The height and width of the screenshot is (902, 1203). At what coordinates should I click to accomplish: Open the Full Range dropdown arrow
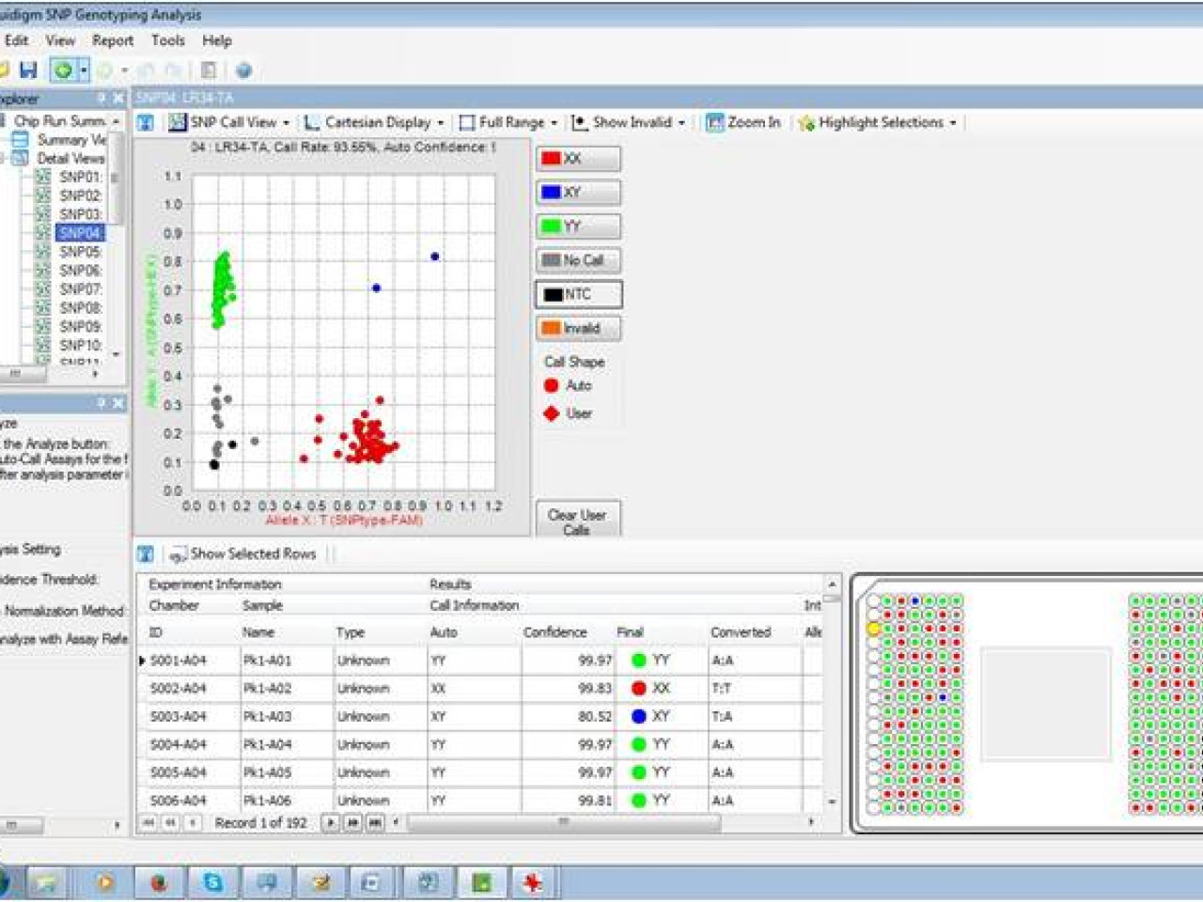coord(554,123)
